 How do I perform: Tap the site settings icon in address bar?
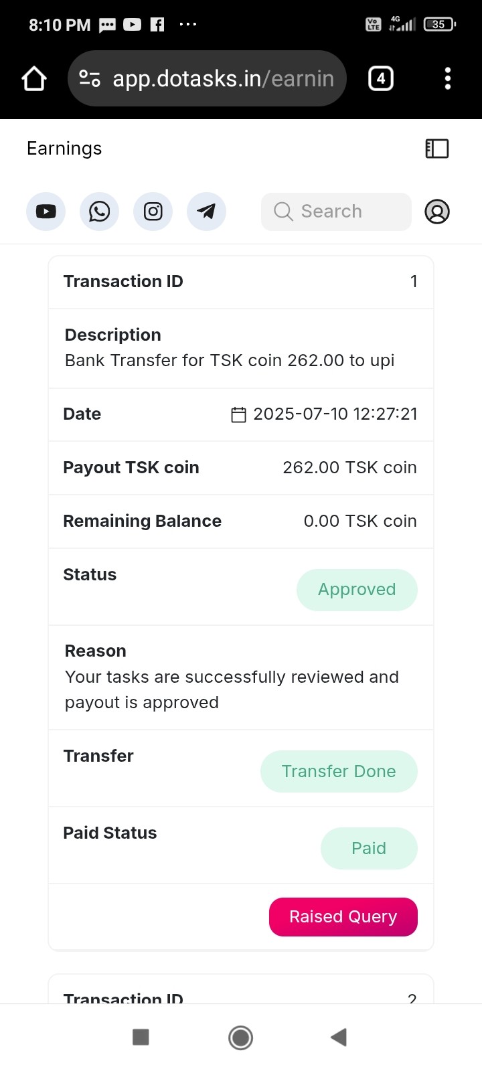(90, 79)
